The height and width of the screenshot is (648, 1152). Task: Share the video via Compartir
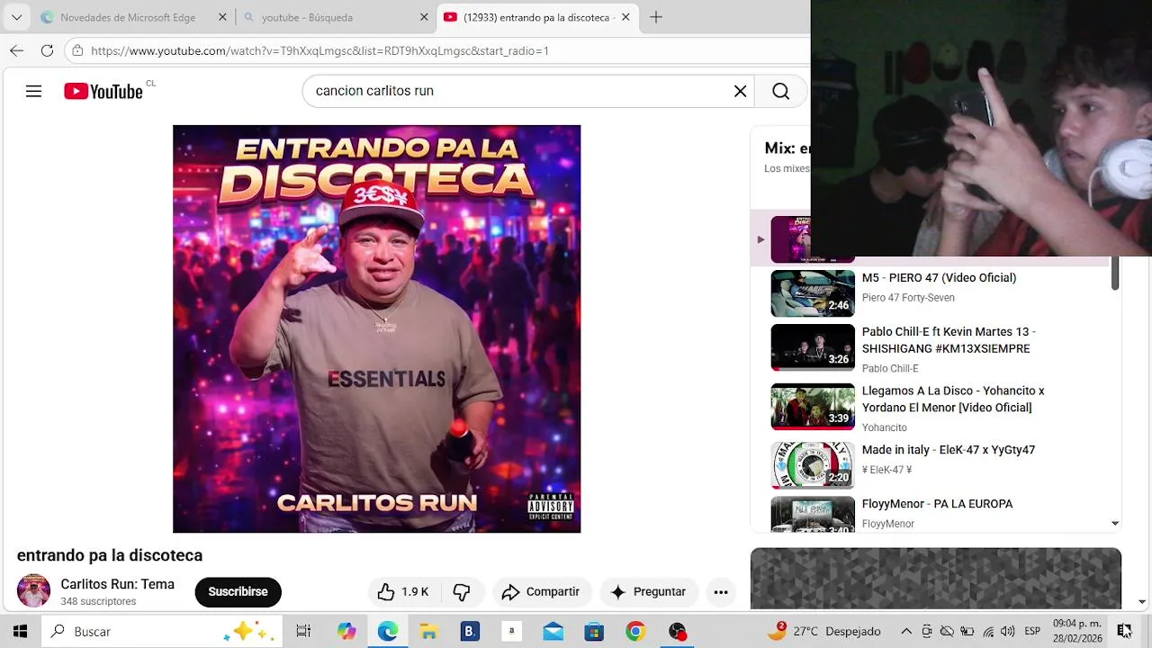[x=541, y=591]
